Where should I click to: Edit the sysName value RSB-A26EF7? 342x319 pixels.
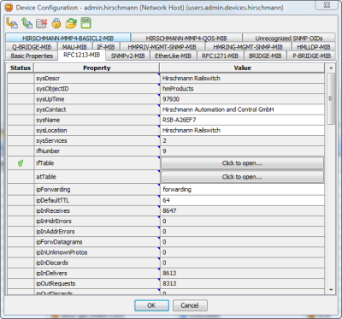click(242, 120)
